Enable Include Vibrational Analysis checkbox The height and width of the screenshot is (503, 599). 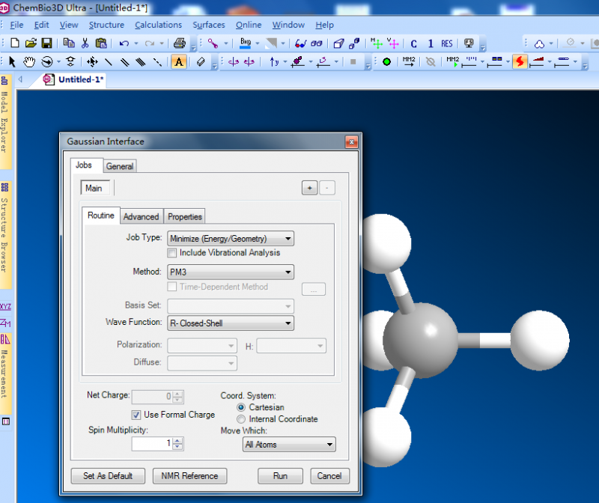pyautogui.click(x=172, y=253)
